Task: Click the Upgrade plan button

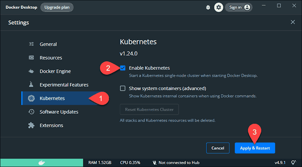Action: (x=57, y=7)
